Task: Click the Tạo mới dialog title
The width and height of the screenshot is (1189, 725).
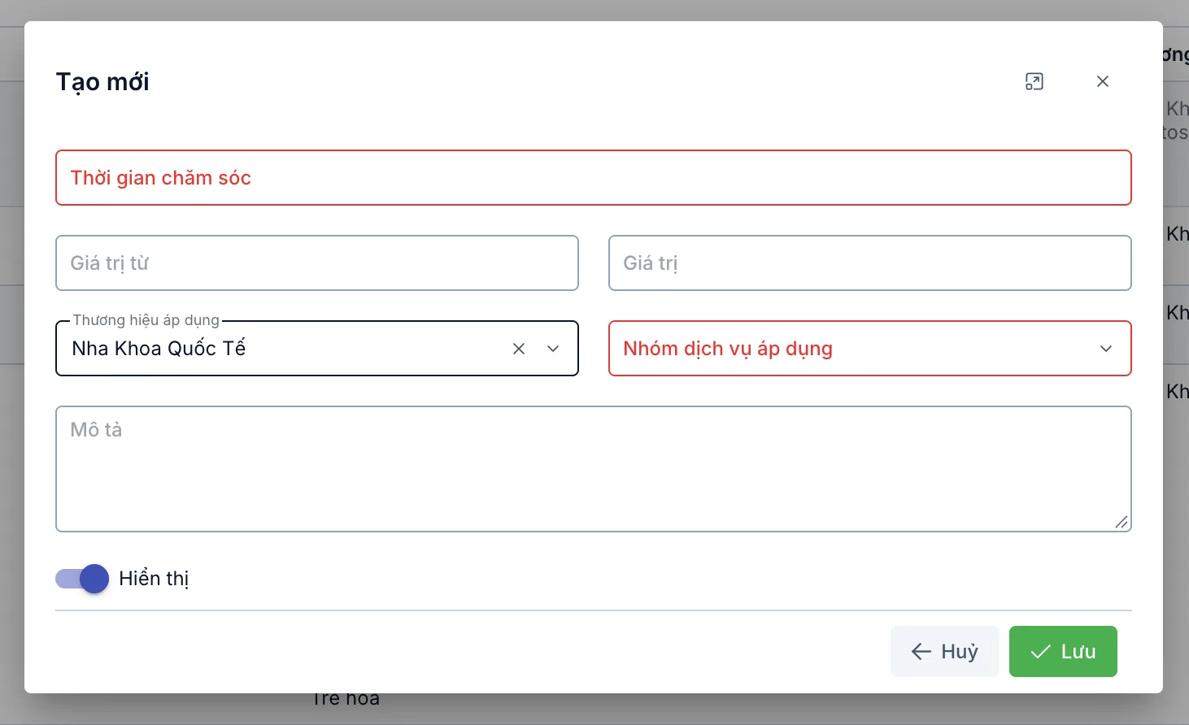Action: point(102,82)
